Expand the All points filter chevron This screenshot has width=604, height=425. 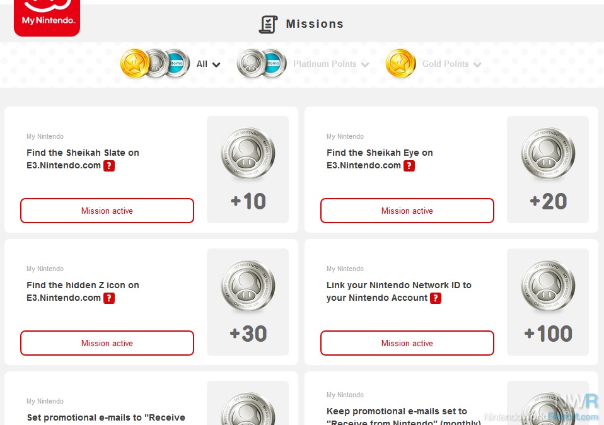click(x=216, y=65)
